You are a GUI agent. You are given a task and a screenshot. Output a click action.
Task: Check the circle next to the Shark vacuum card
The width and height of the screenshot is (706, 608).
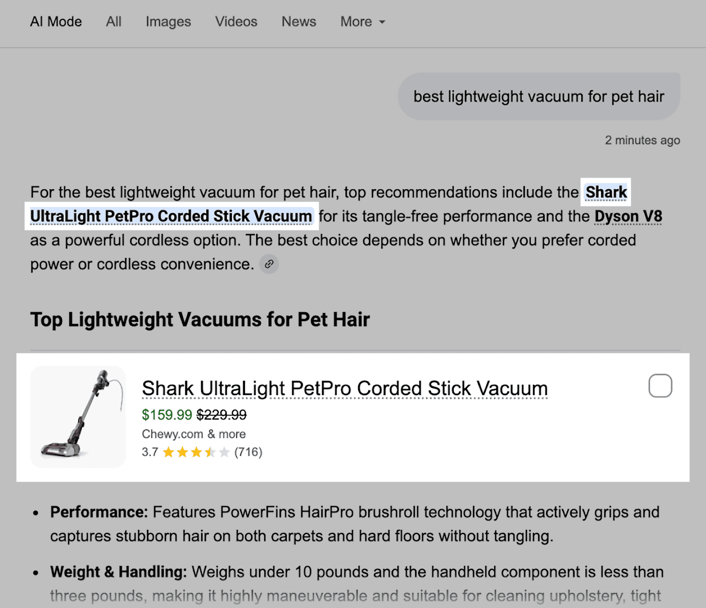click(660, 385)
